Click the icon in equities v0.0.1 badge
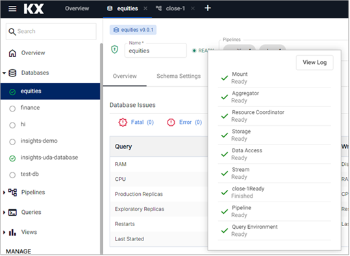This screenshot has width=350, height=256. point(116,30)
